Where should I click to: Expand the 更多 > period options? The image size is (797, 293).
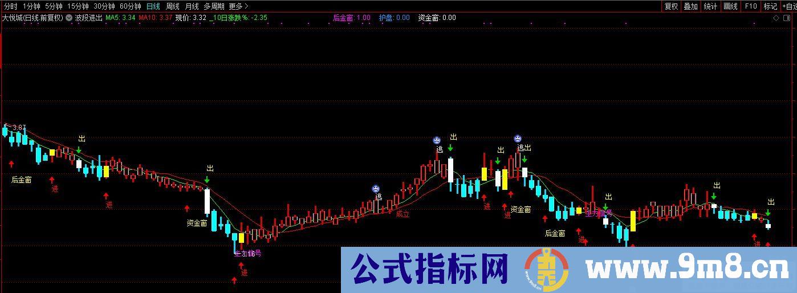click(239, 6)
